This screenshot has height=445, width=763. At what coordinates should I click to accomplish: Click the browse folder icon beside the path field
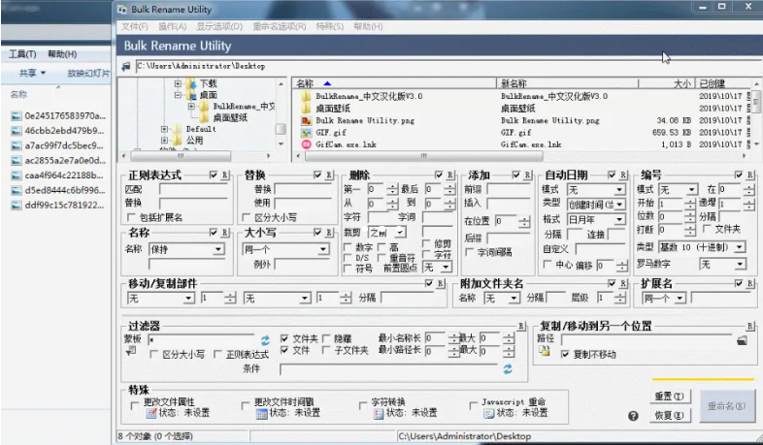[742, 340]
